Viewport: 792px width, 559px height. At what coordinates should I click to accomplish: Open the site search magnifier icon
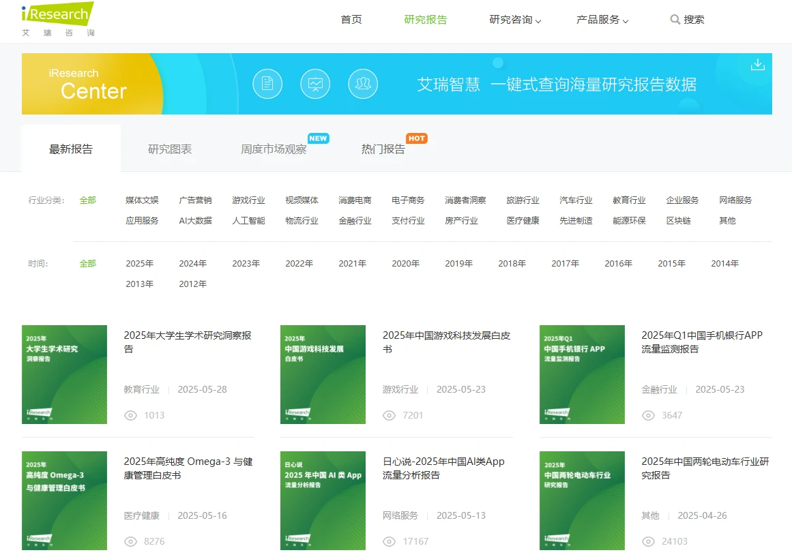click(675, 20)
